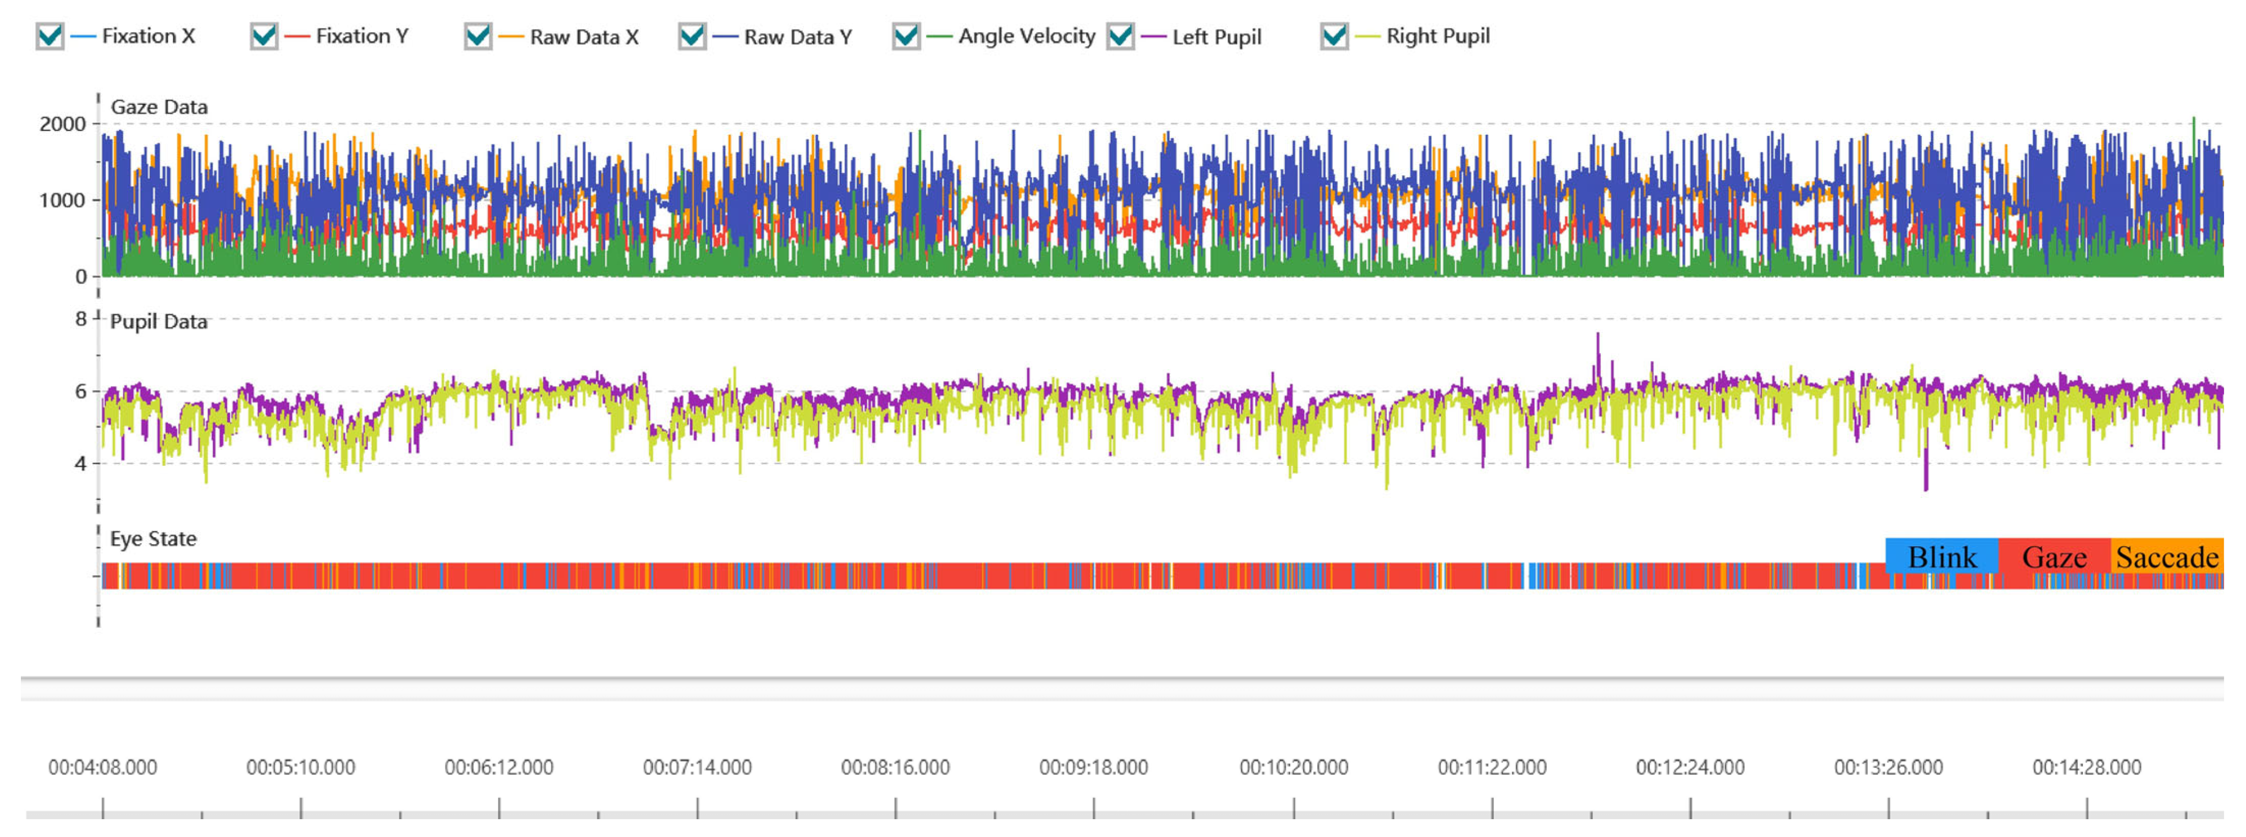This screenshot has width=2246, height=837.
Task: Click the Right Pupil legend label
Action: pyautogui.click(x=1438, y=37)
